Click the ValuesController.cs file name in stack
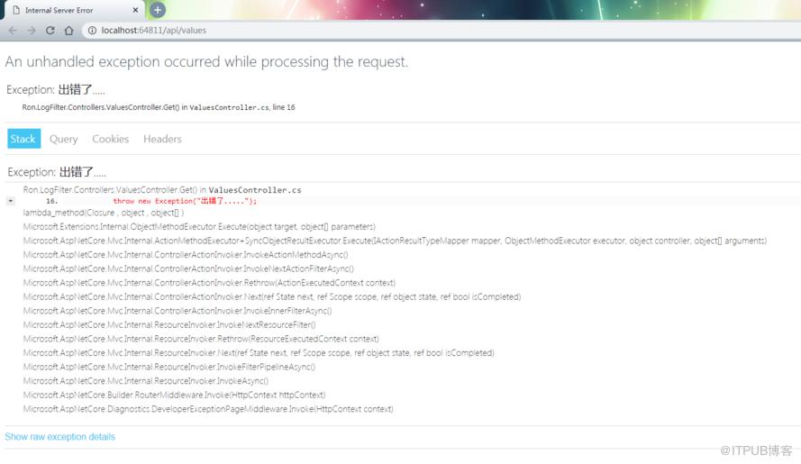801x464 pixels. pyautogui.click(x=255, y=190)
